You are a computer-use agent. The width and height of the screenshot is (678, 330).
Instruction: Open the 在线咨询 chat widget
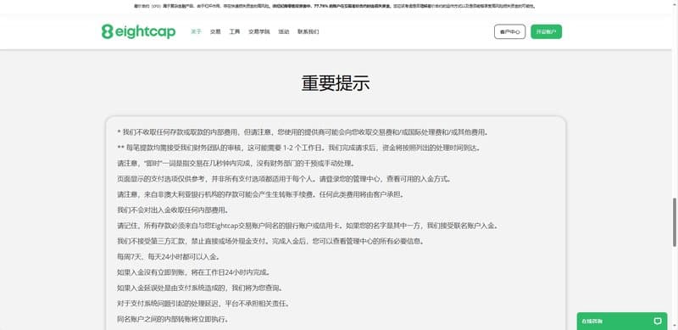621,322
